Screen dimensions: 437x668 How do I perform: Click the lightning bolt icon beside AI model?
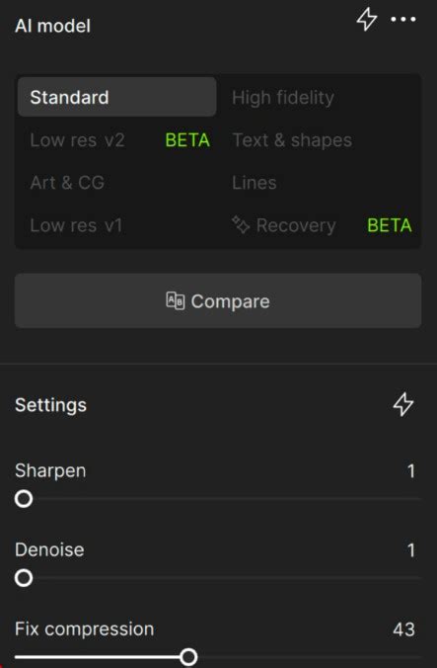[366, 20]
